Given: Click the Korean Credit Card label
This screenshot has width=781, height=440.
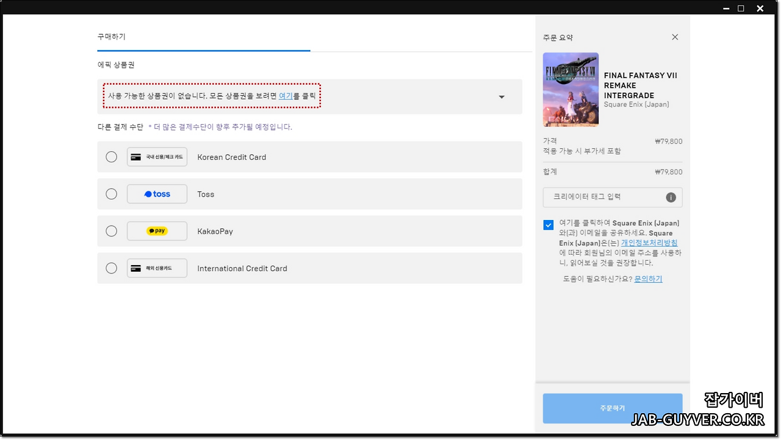Looking at the screenshot, I should 232,157.
